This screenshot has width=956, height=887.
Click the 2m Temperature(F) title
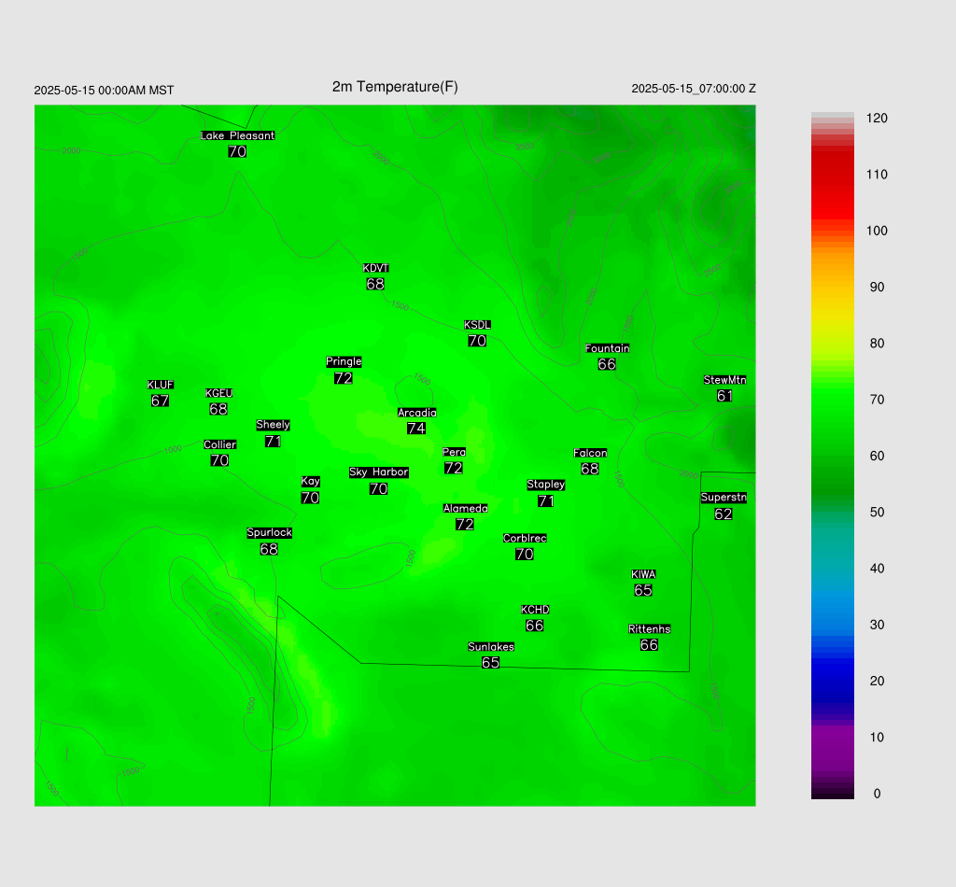click(x=395, y=87)
